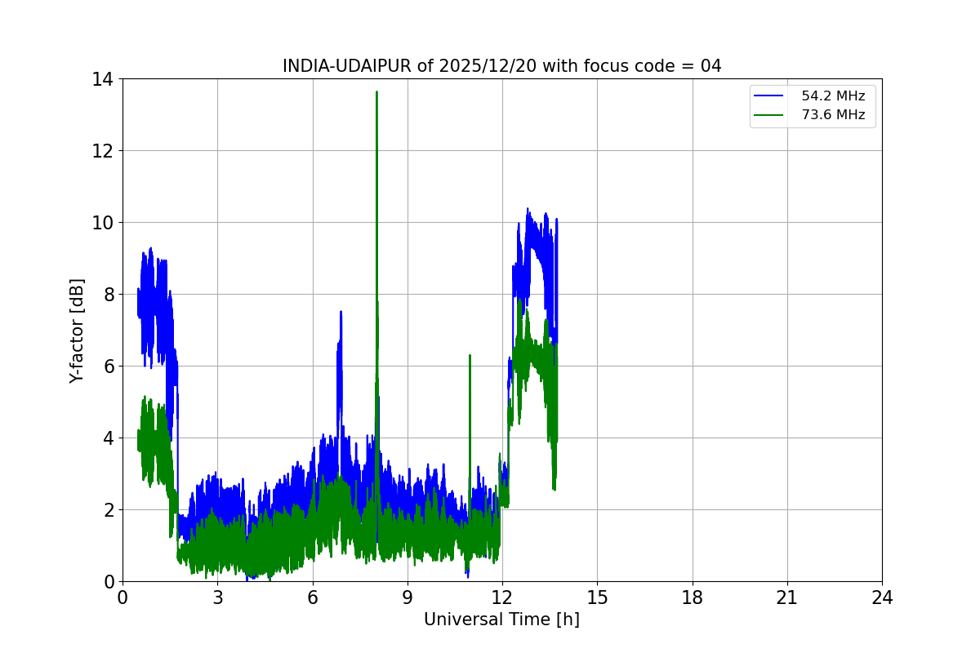Click the blue peak near 7h
The width and height of the screenshot is (980, 653).
point(341,312)
